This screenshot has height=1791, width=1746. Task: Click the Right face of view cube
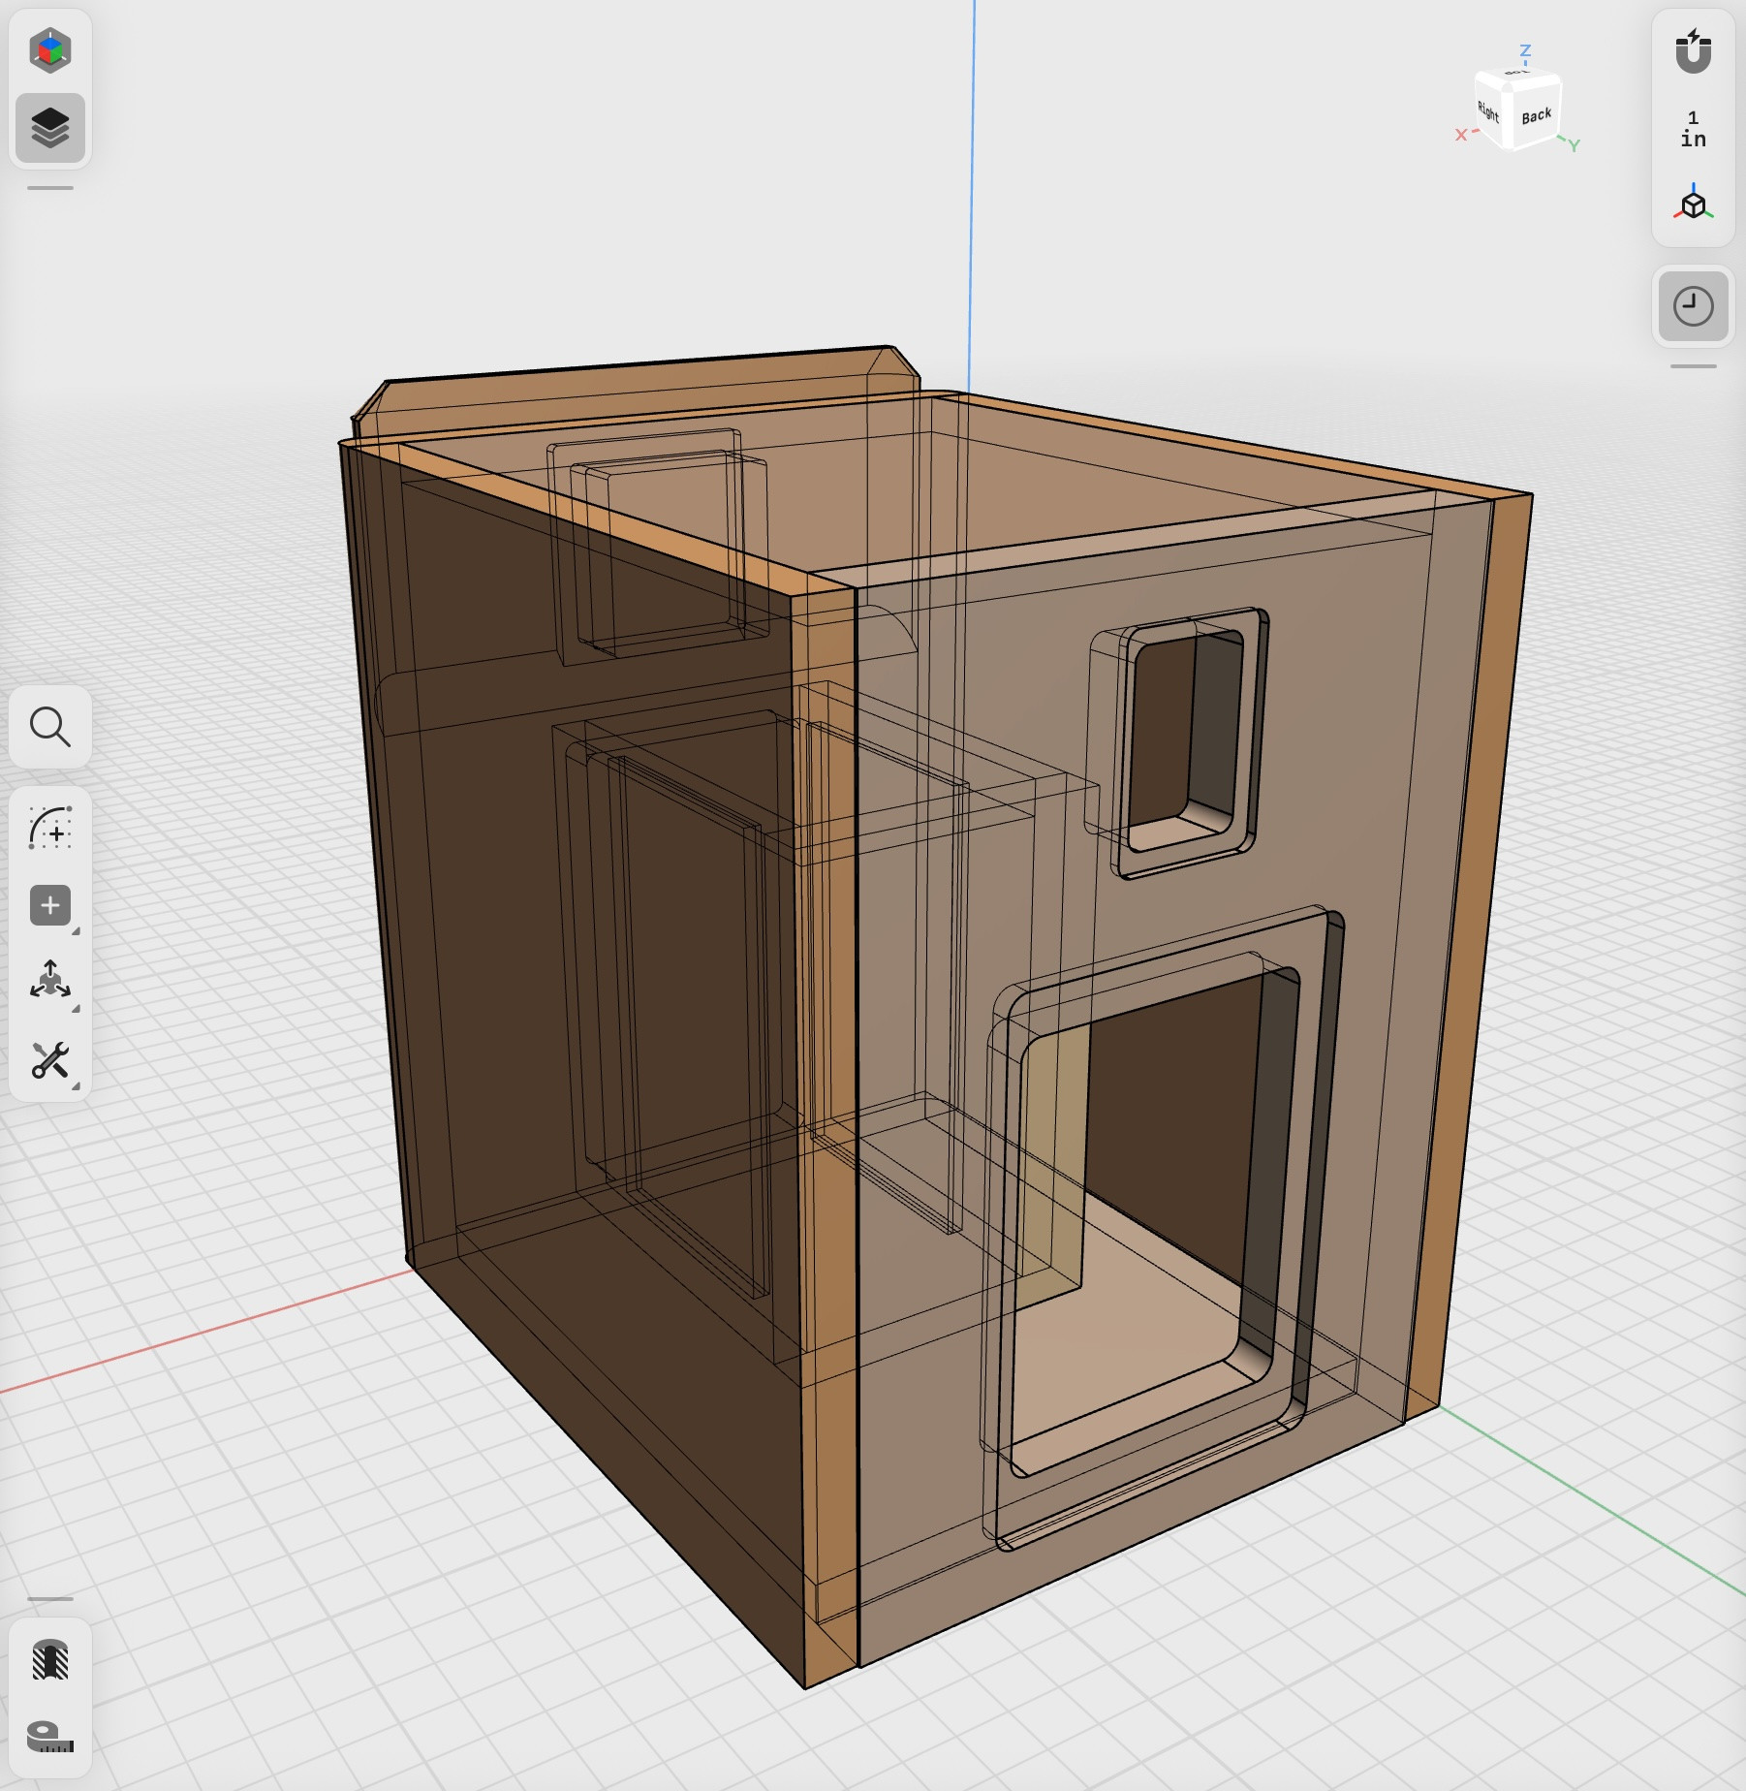point(1490,110)
